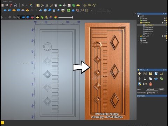The height and width of the screenshot is (126, 168).
Task: Click the green dome relief icon
Action: [x=60, y=5]
